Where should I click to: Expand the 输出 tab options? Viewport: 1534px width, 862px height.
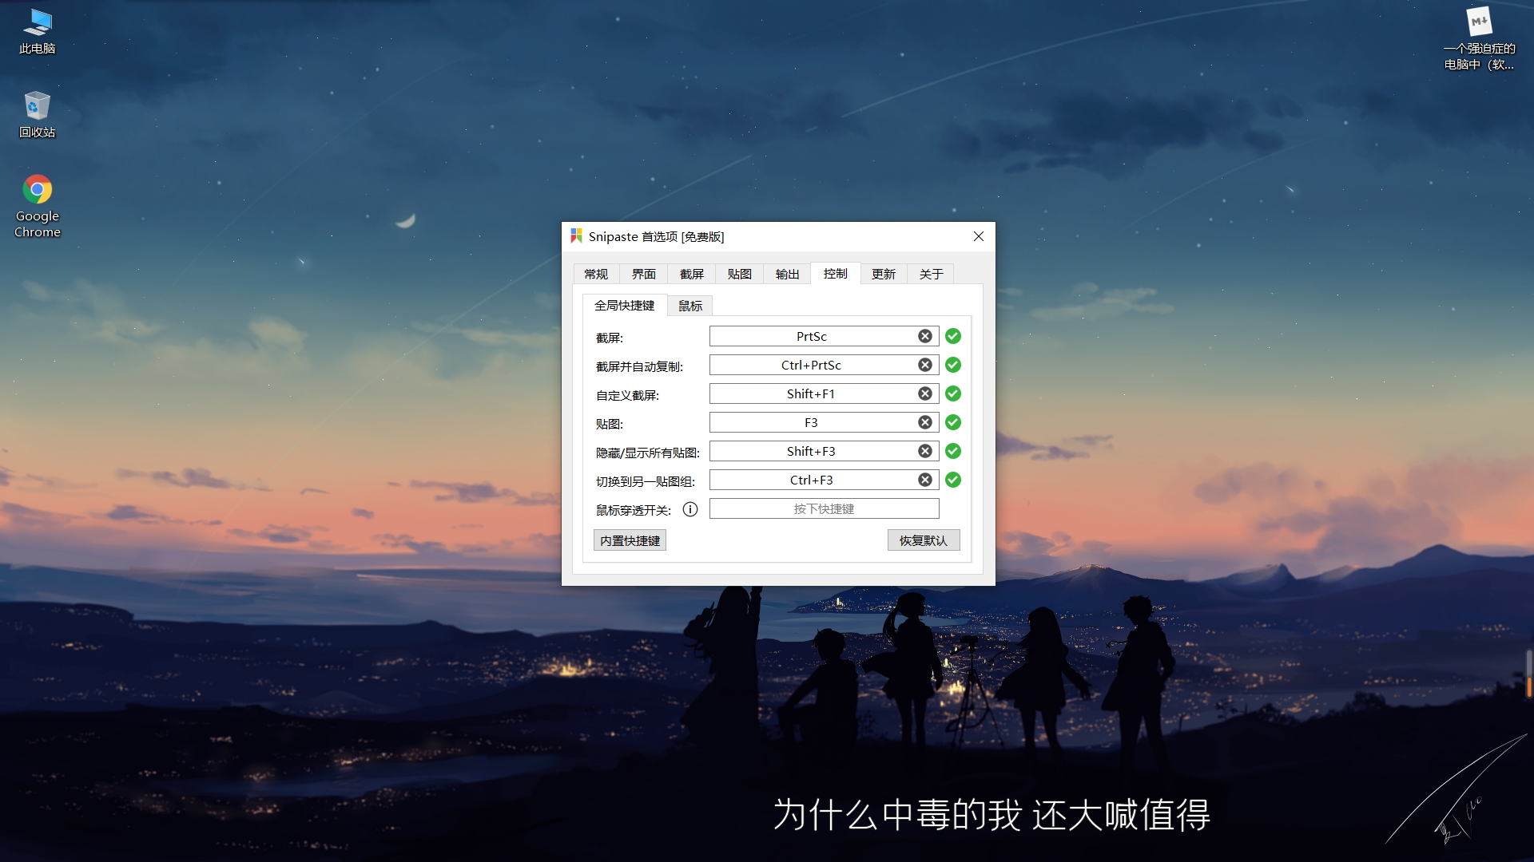pyautogui.click(x=787, y=274)
